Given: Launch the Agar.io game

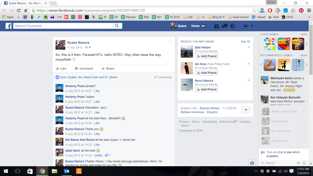Looking at the screenshot, I should coord(270,44).
